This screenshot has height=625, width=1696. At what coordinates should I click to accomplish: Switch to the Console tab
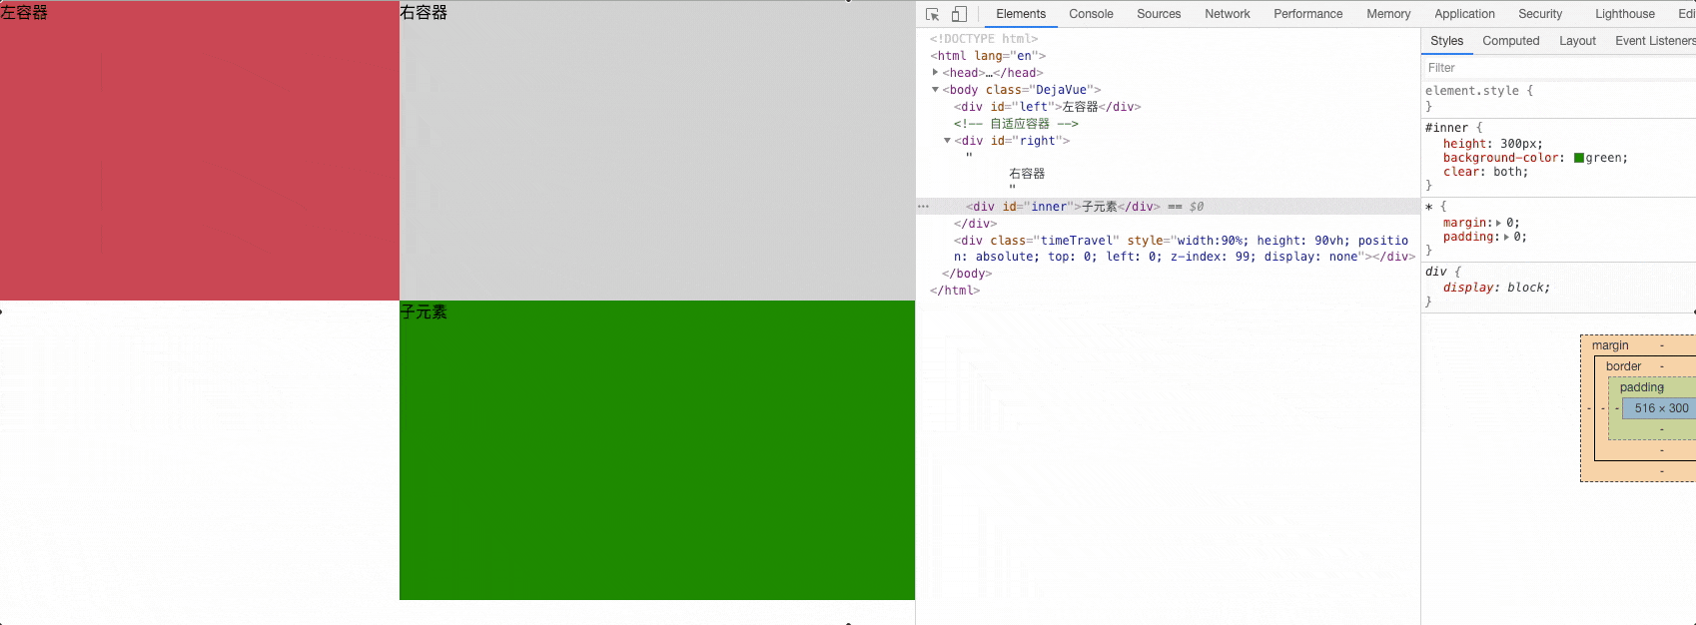(1091, 14)
